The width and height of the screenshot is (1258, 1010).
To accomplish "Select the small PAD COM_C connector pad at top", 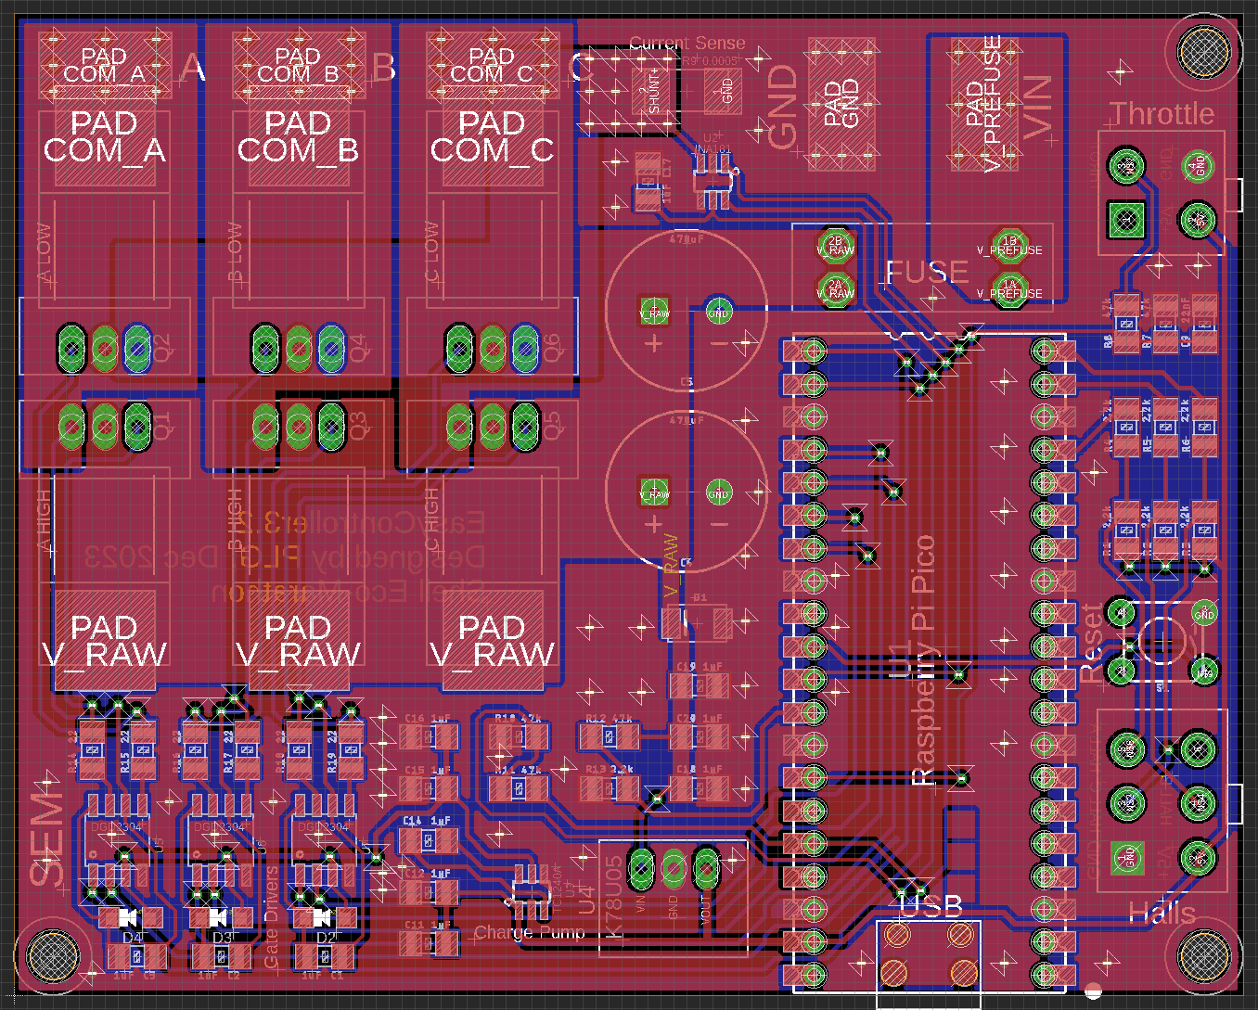I will pos(492,65).
